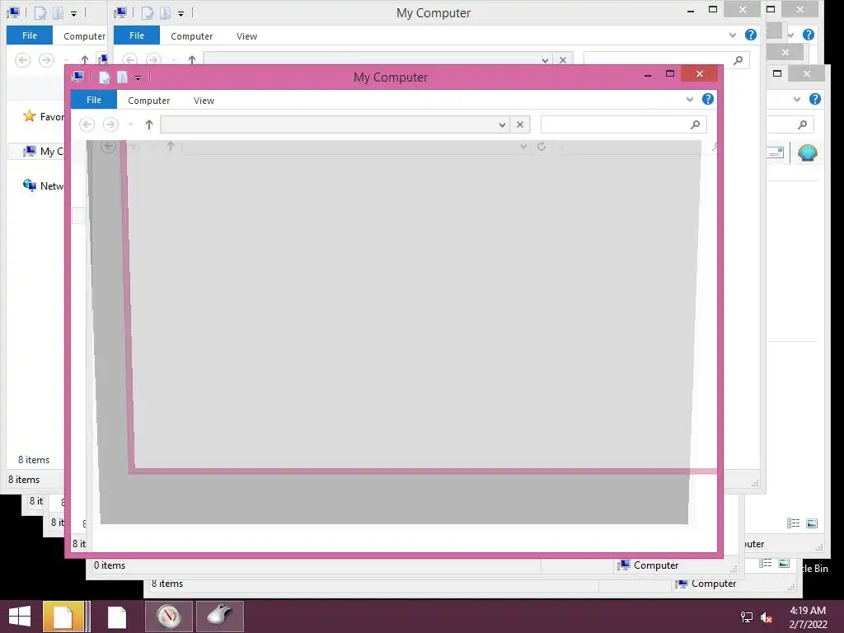Click the faded refresh icon inside the front window
This screenshot has height=633, width=844.
click(x=542, y=147)
